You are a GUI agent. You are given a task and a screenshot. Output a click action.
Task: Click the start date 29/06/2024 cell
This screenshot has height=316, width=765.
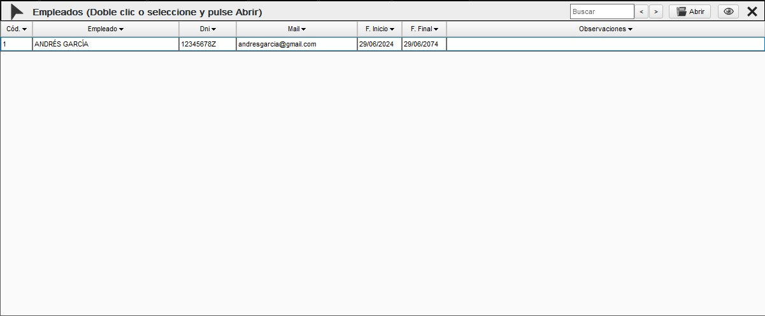point(380,44)
